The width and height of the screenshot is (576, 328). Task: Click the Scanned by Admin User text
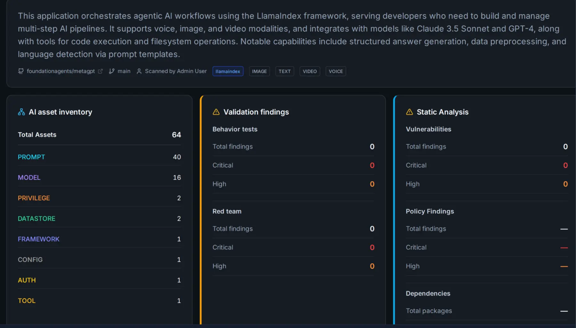[176, 71]
